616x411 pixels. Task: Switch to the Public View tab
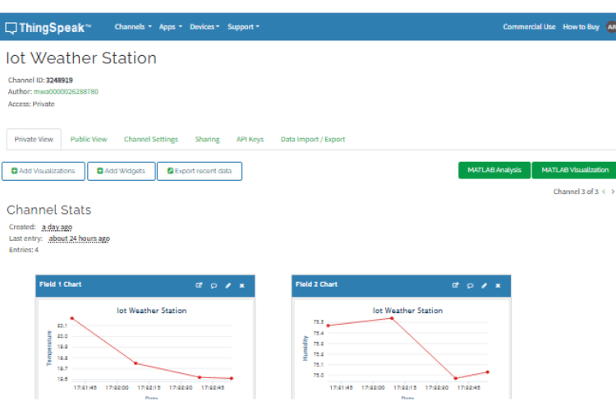pos(89,139)
